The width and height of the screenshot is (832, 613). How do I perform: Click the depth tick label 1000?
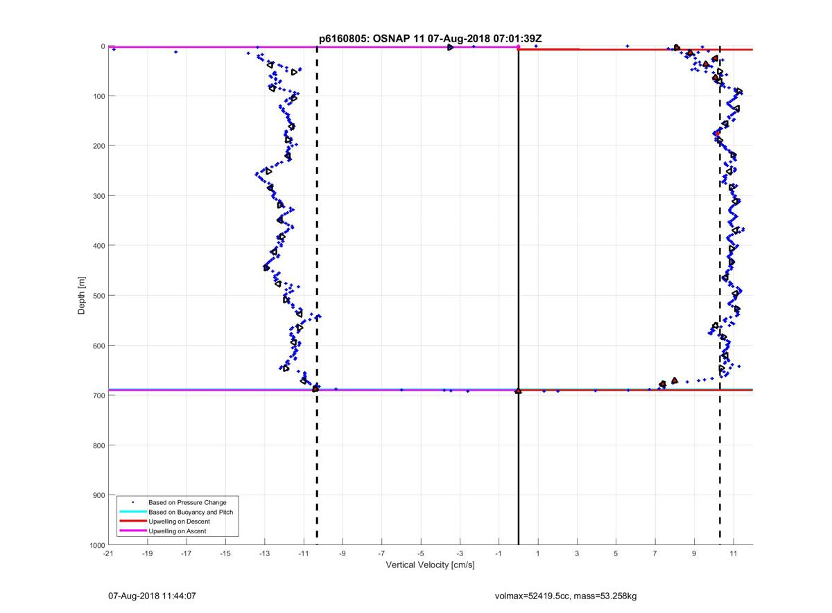96,545
